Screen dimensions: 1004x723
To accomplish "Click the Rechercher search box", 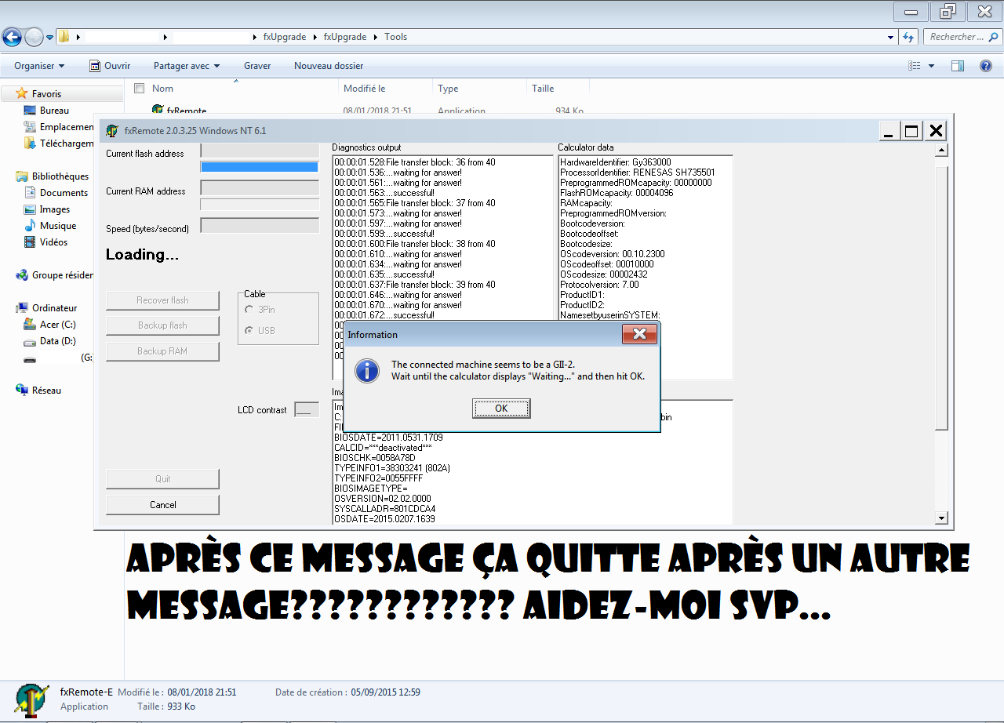I will [x=962, y=37].
